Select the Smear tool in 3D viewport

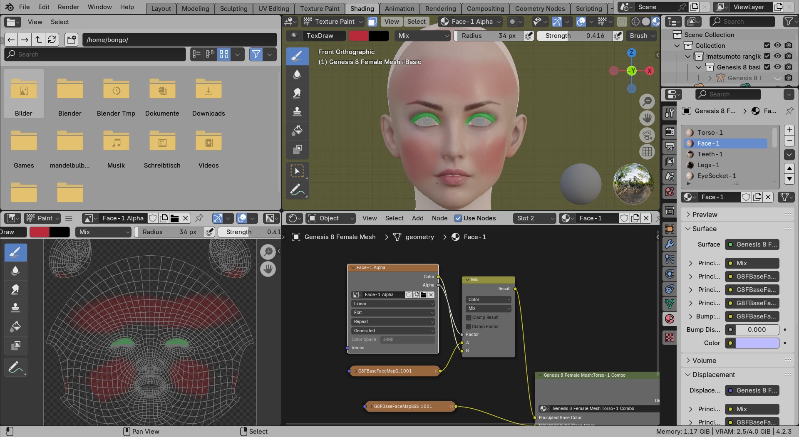(297, 93)
